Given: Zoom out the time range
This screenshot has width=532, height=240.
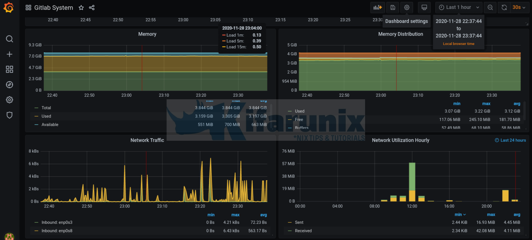Looking at the screenshot, I should [490, 8].
